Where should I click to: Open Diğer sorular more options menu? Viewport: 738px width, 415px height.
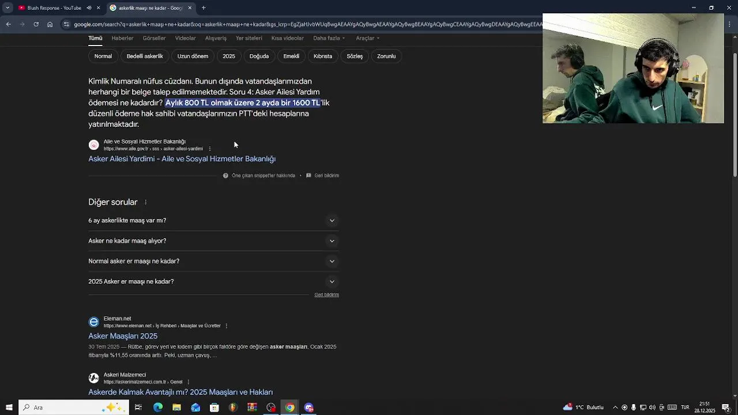[x=145, y=202]
